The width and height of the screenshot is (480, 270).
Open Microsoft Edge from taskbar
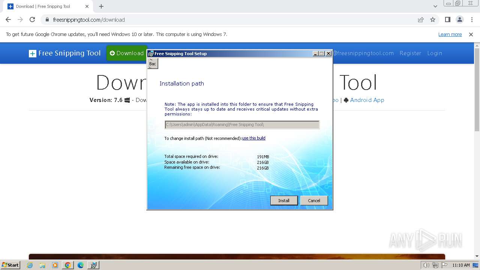[81, 265]
